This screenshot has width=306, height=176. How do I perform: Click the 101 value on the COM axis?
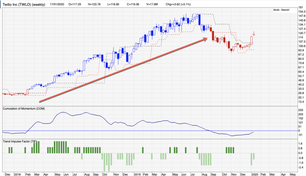301,122
